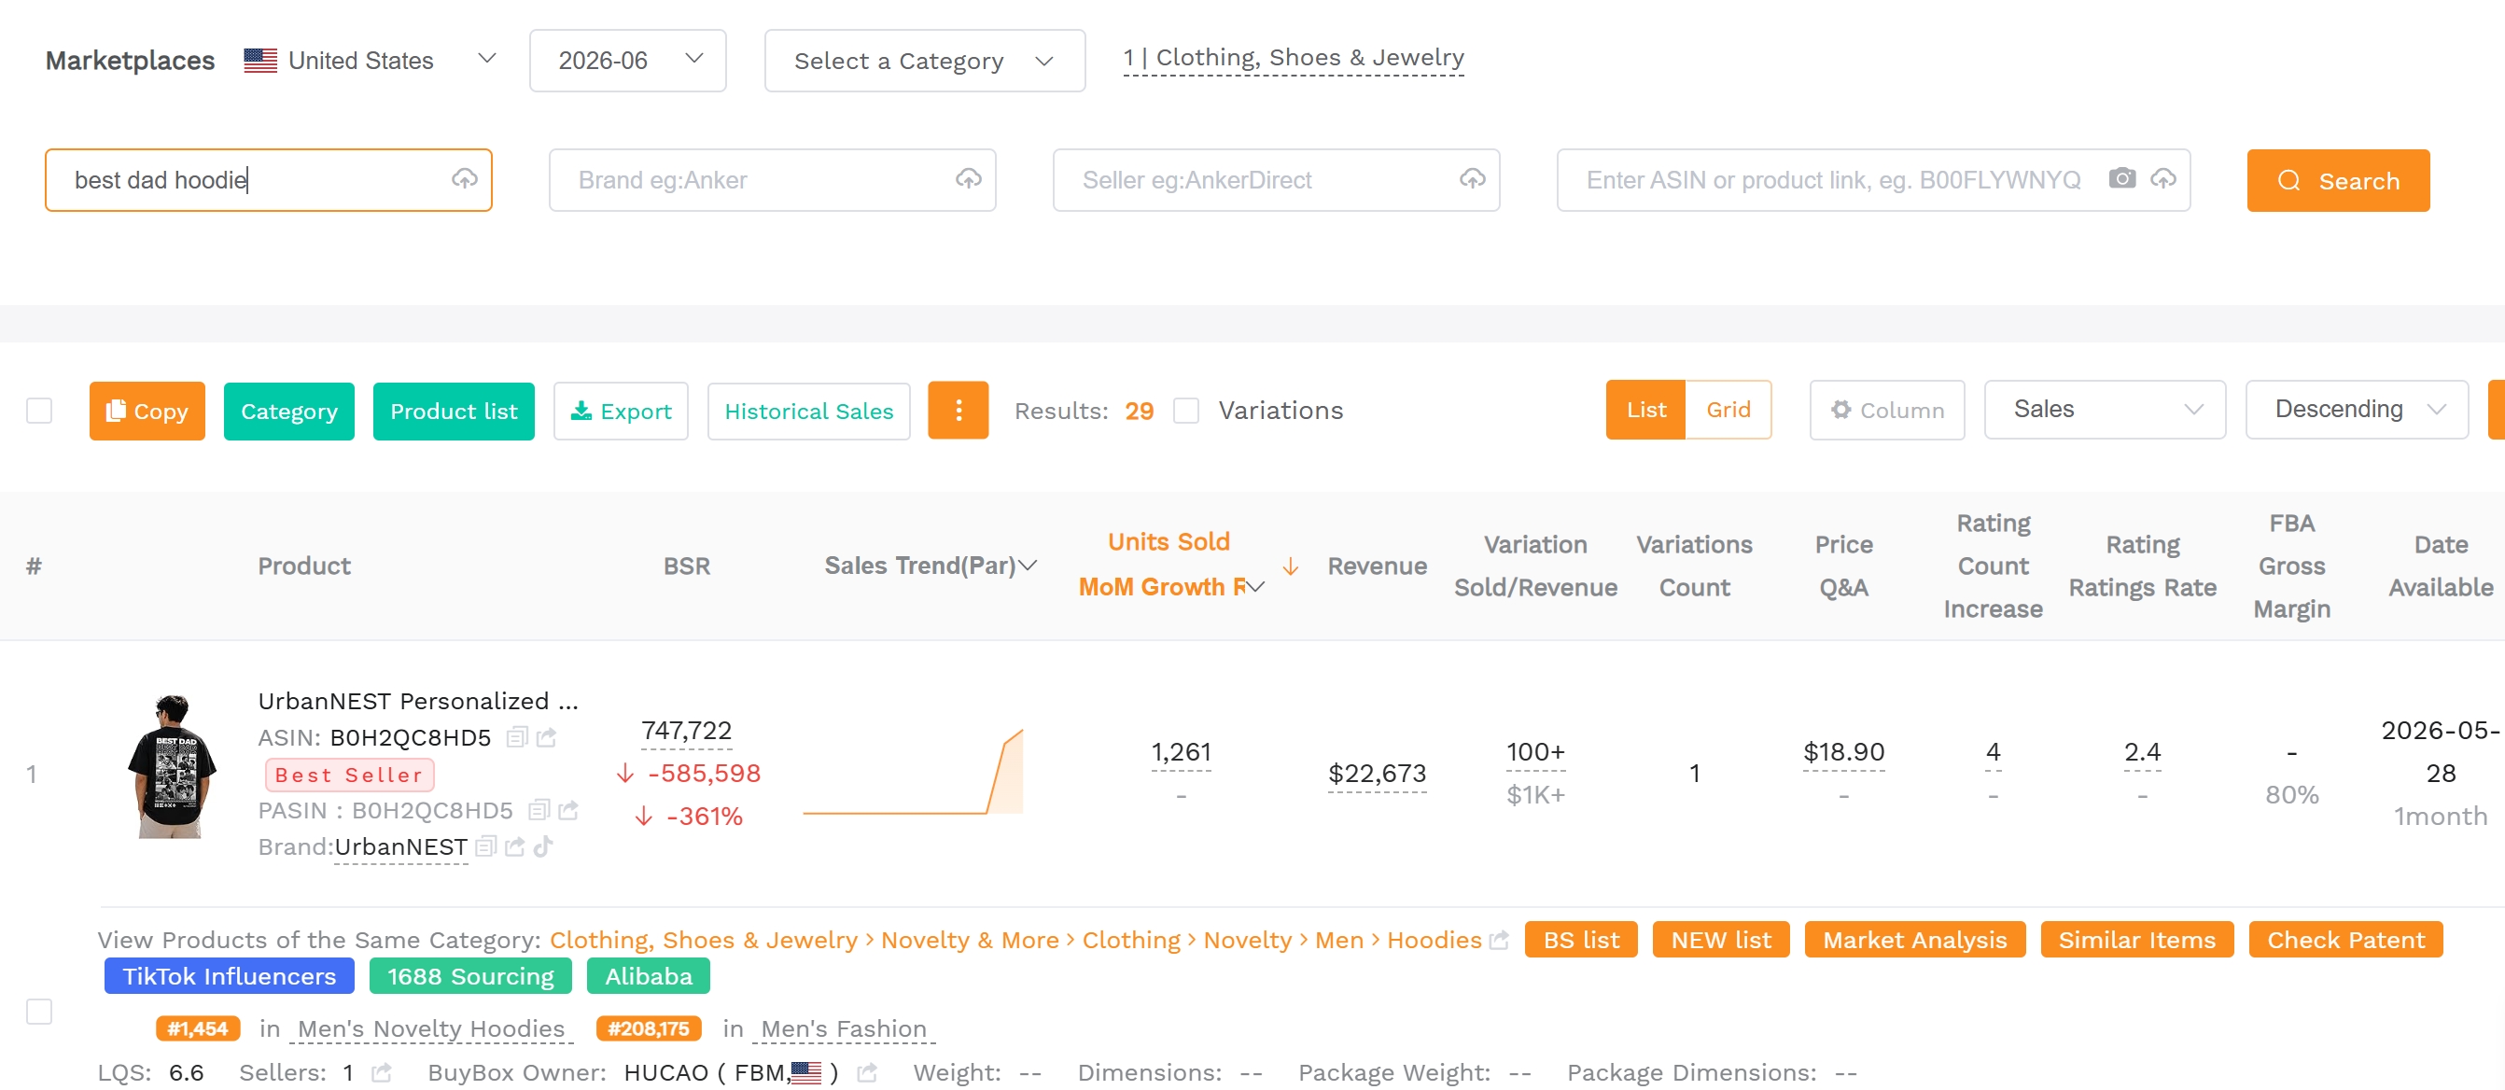This screenshot has height=1090, width=2505.
Task: Click upload icon in Brand field
Action: [969, 179]
